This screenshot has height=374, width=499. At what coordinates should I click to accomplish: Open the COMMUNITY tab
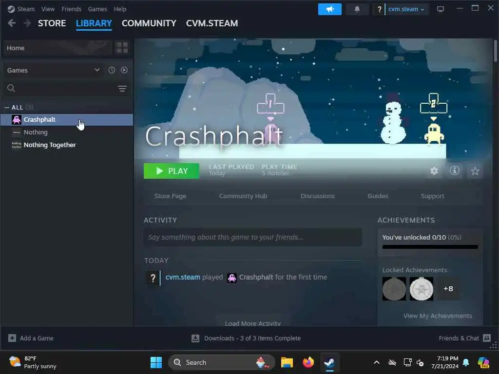[149, 23]
